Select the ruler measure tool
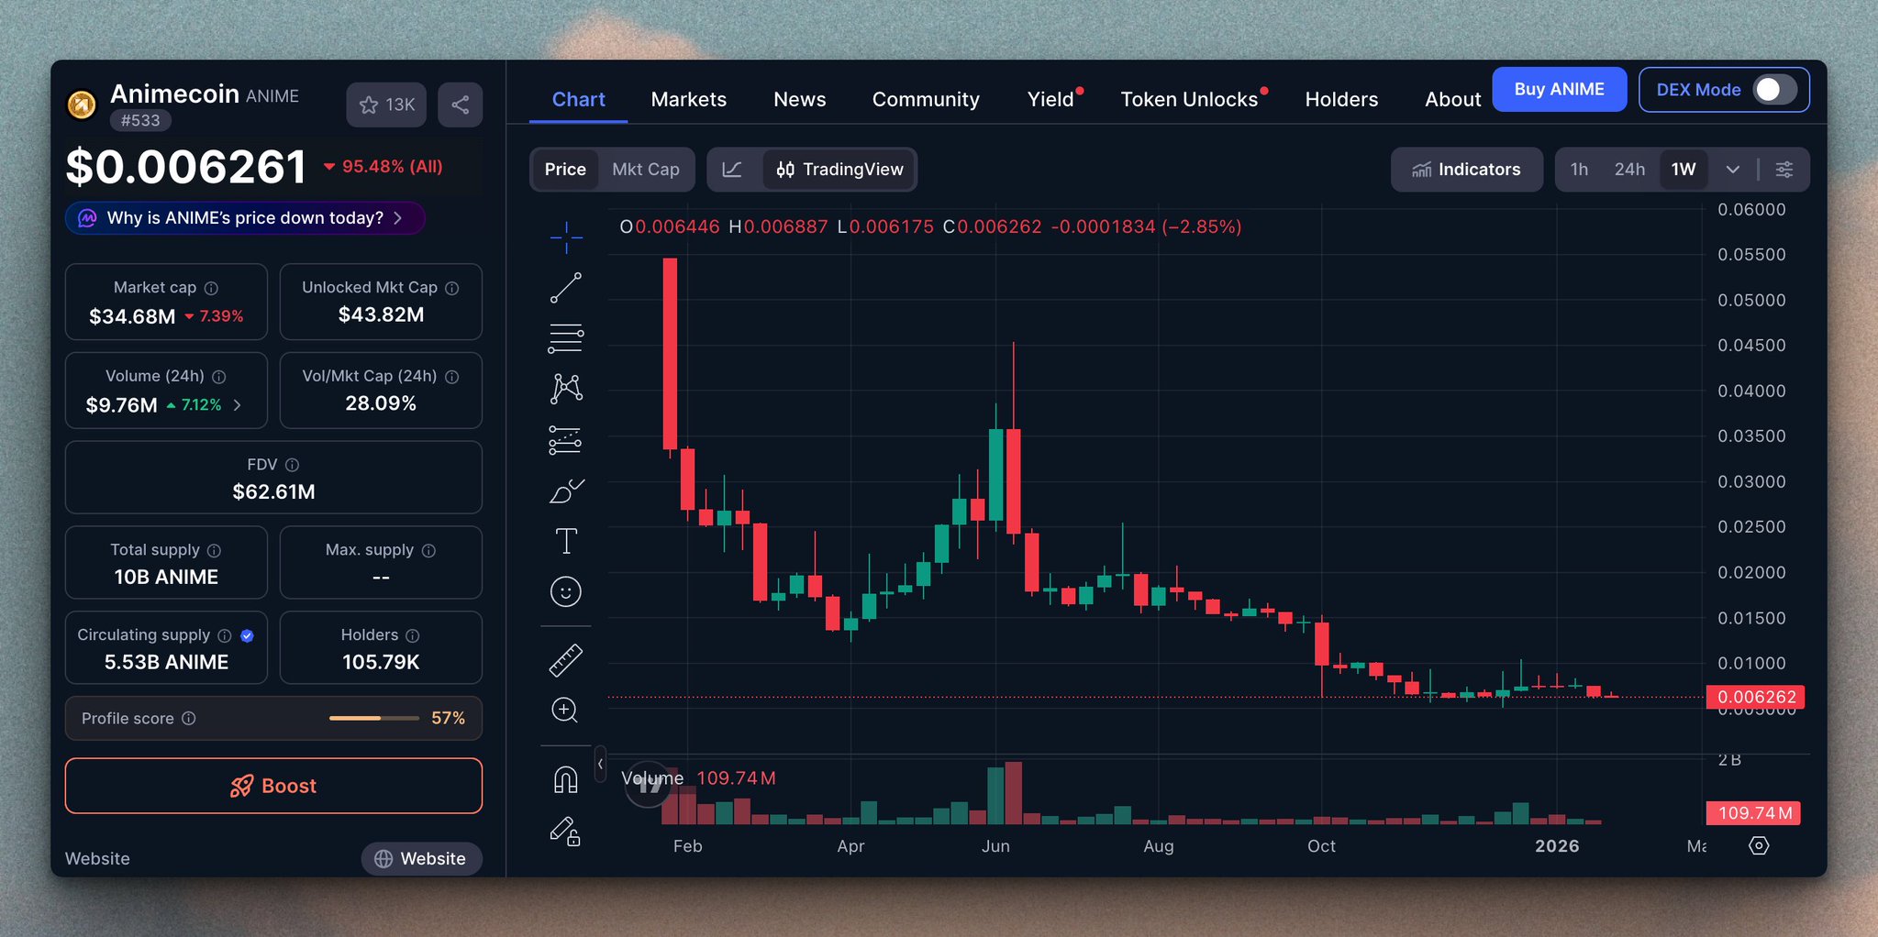 point(566,660)
